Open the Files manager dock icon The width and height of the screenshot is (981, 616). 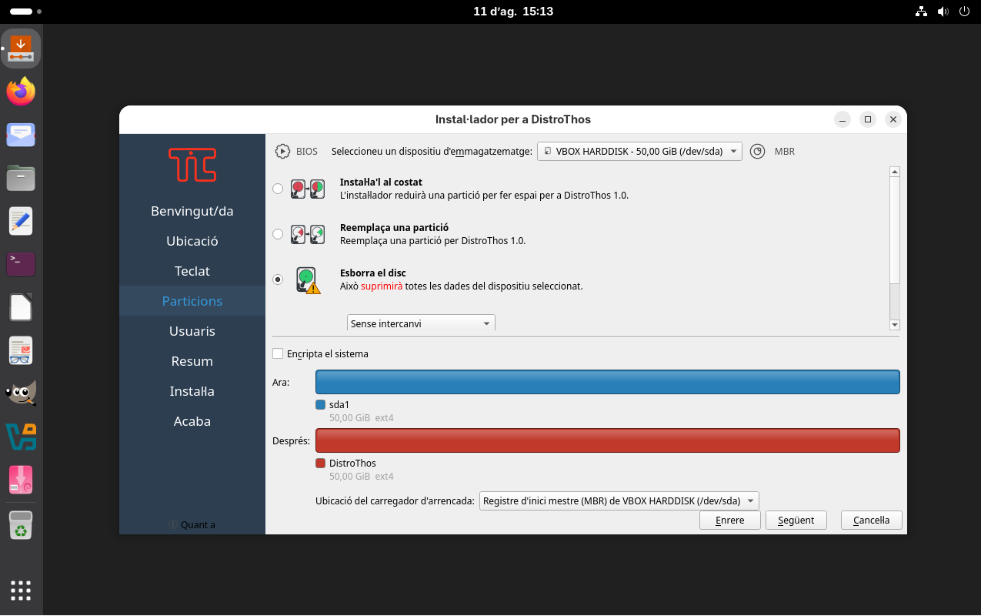(x=21, y=178)
